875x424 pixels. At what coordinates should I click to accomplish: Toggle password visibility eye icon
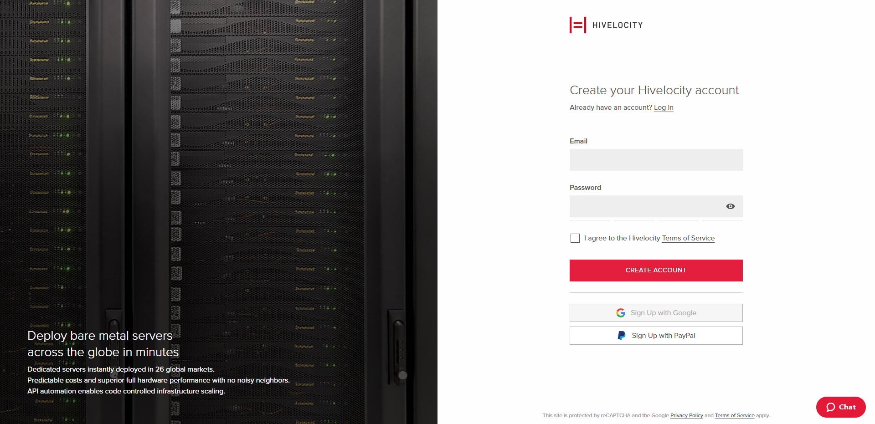pyautogui.click(x=731, y=206)
